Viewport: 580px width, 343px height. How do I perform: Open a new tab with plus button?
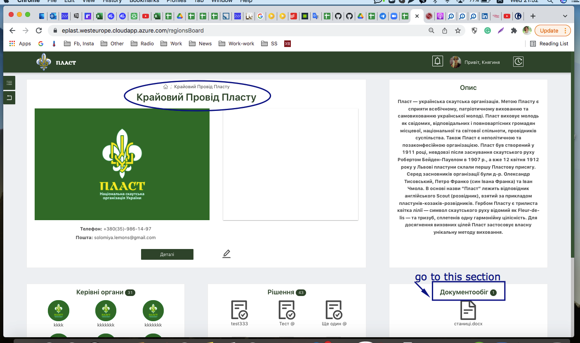533,16
